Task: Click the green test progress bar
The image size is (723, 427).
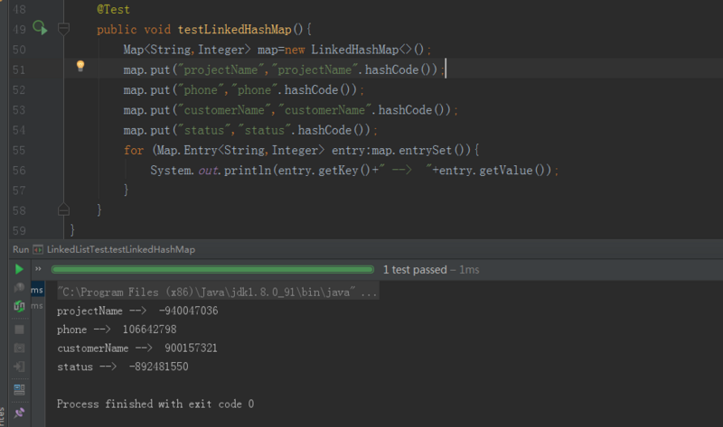Action: tap(212, 269)
